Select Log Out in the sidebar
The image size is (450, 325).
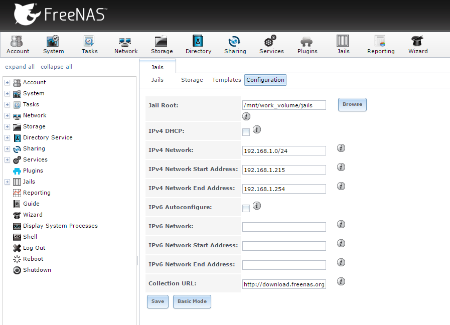(29, 248)
